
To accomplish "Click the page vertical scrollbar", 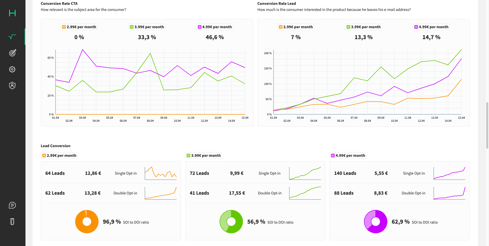I will pos(487,125).
